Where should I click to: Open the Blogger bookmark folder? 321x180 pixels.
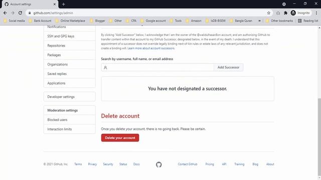point(97,21)
